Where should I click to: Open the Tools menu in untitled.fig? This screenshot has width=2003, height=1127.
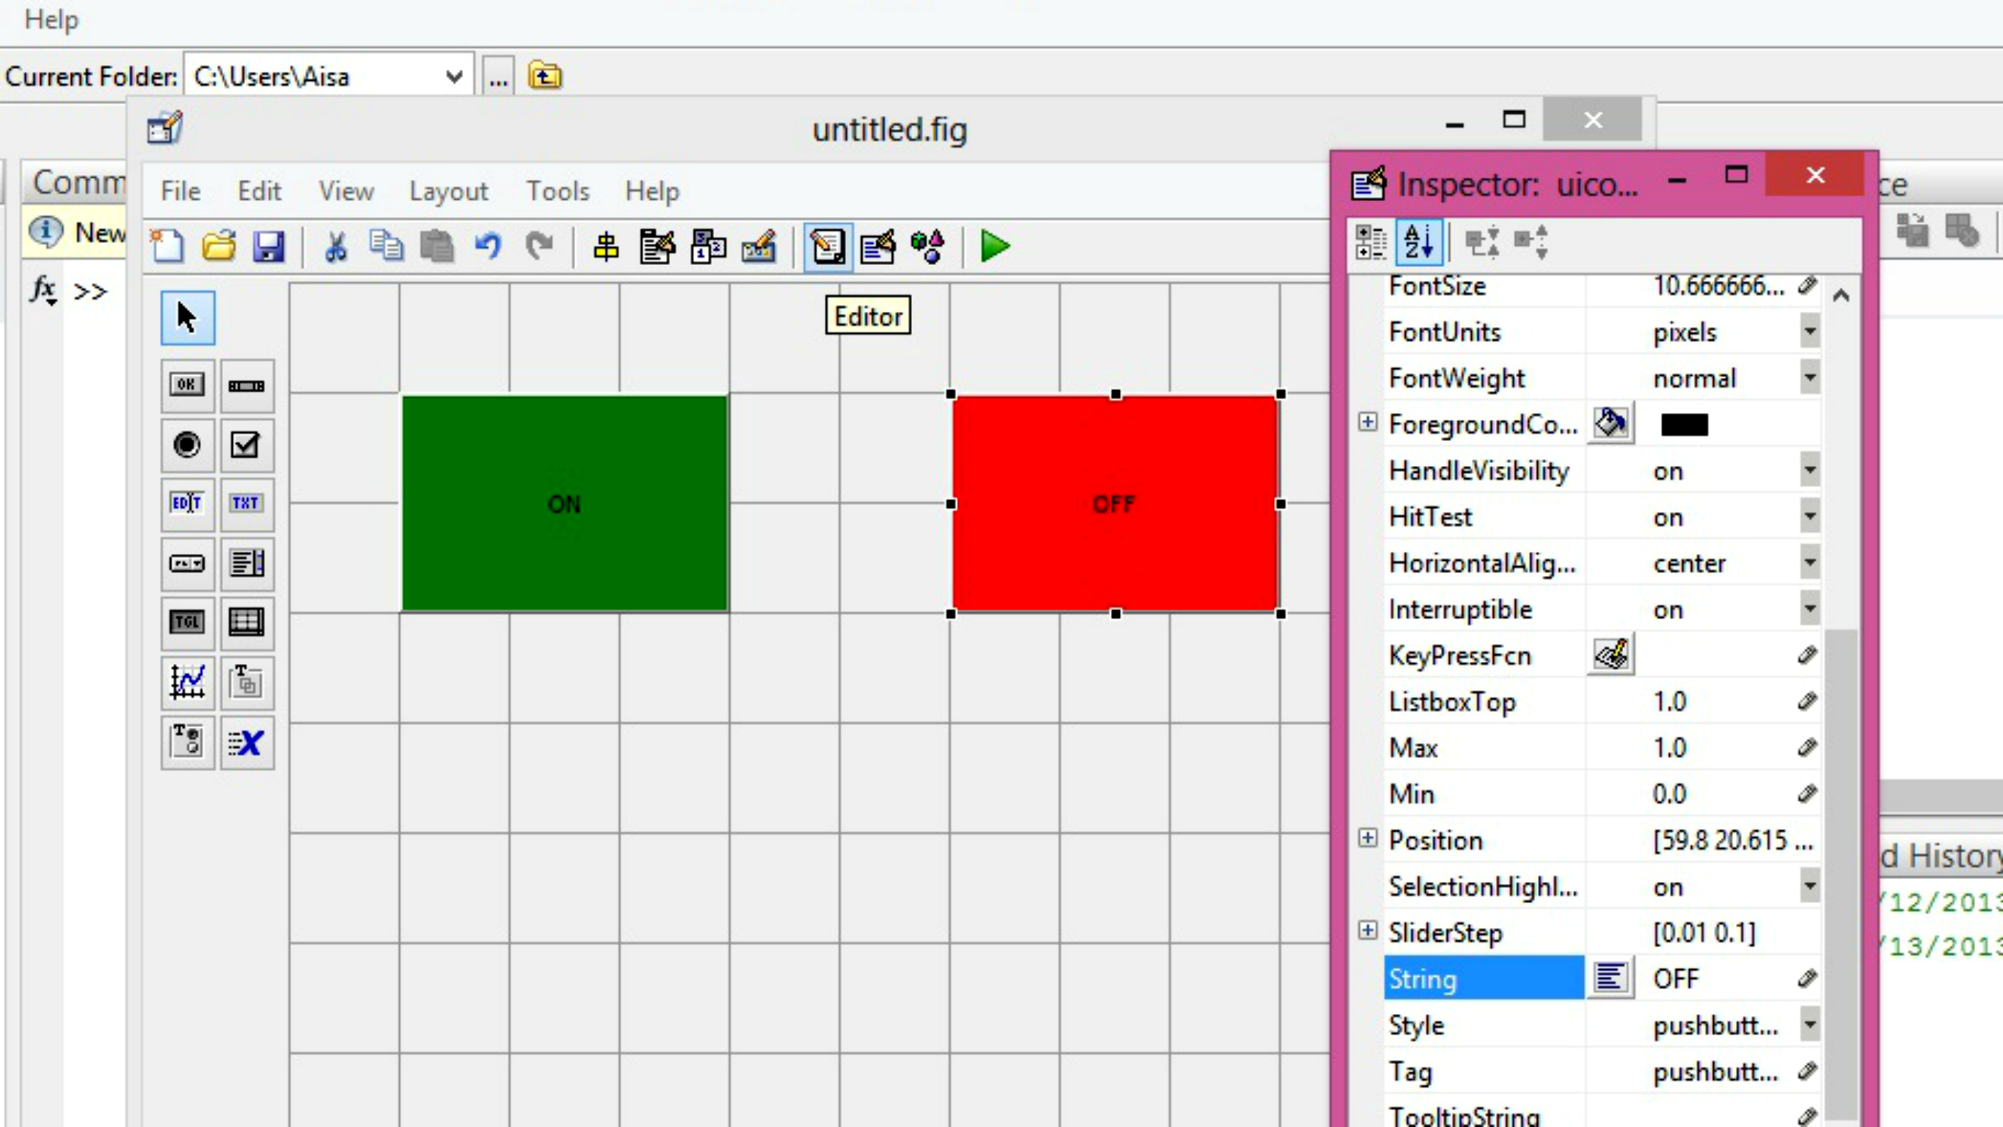pos(558,191)
